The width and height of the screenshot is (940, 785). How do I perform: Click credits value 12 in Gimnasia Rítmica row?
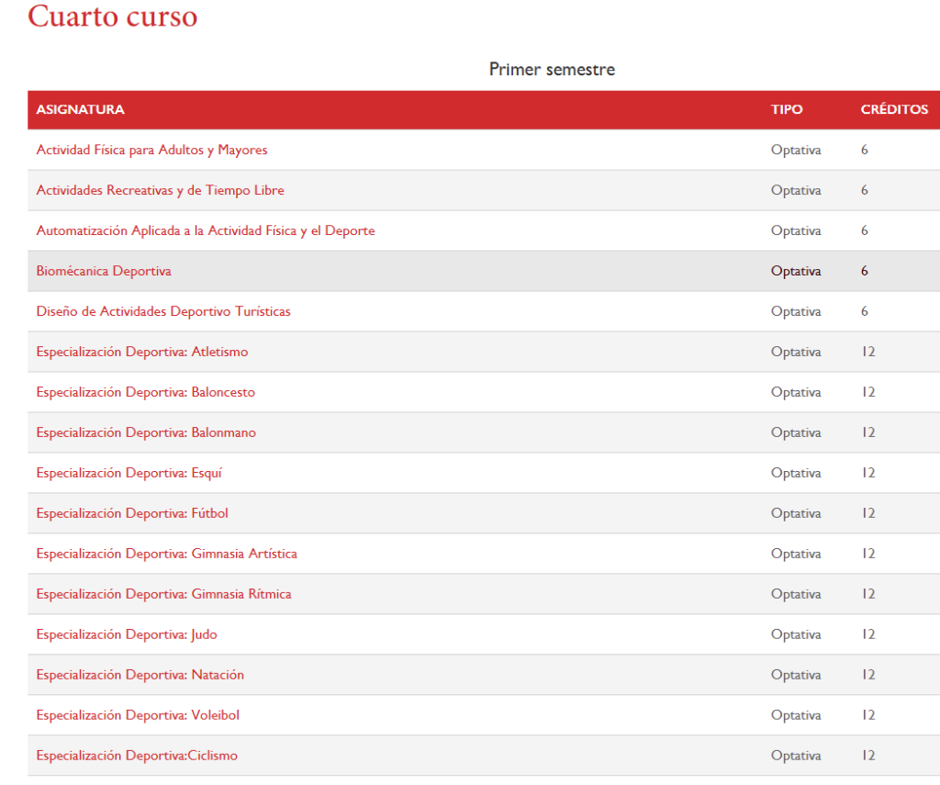click(868, 594)
